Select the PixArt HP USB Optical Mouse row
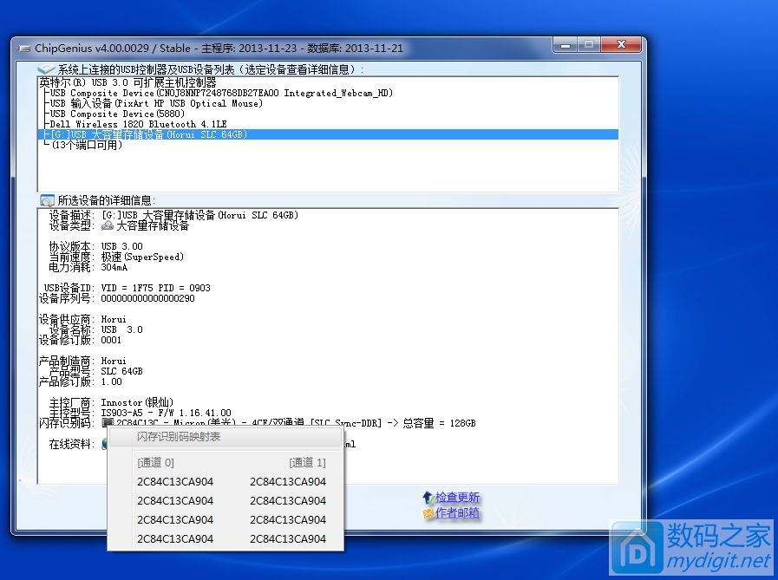 pyautogui.click(x=156, y=103)
